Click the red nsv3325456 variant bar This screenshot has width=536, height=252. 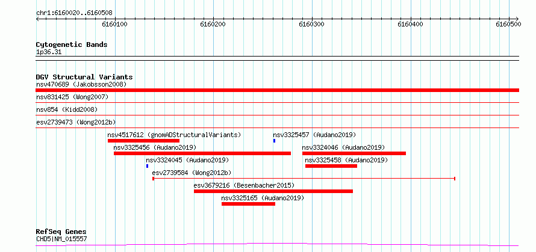[x=202, y=153]
